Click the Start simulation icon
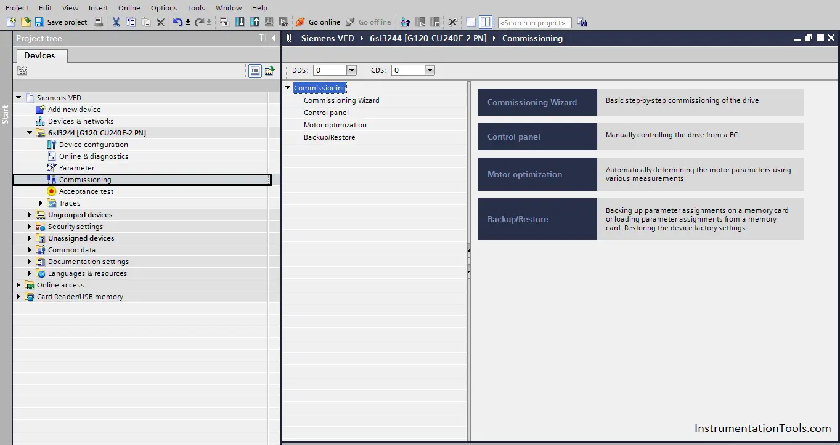840x445 pixels. [x=269, y=22]
